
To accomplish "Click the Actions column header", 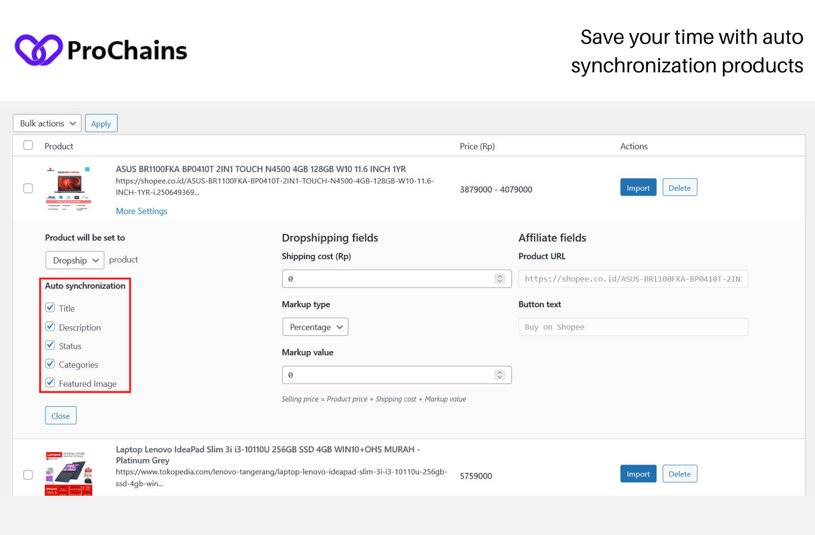I will pyautogui.click(x=634, y=146).
